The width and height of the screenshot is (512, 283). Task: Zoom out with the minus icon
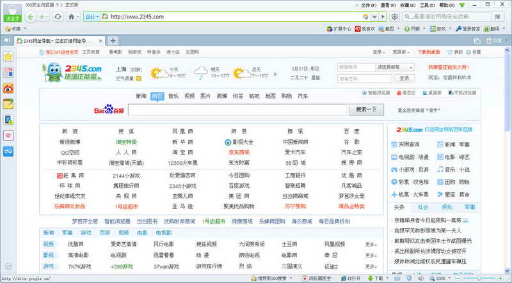[x=458, y=278]
